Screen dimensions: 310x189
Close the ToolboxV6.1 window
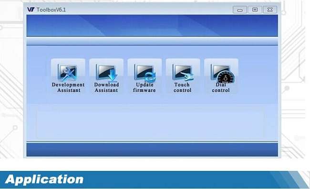(x=270, y=10)
